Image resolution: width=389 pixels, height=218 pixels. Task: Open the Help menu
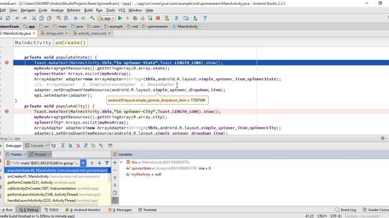click(x=150, y=10)
